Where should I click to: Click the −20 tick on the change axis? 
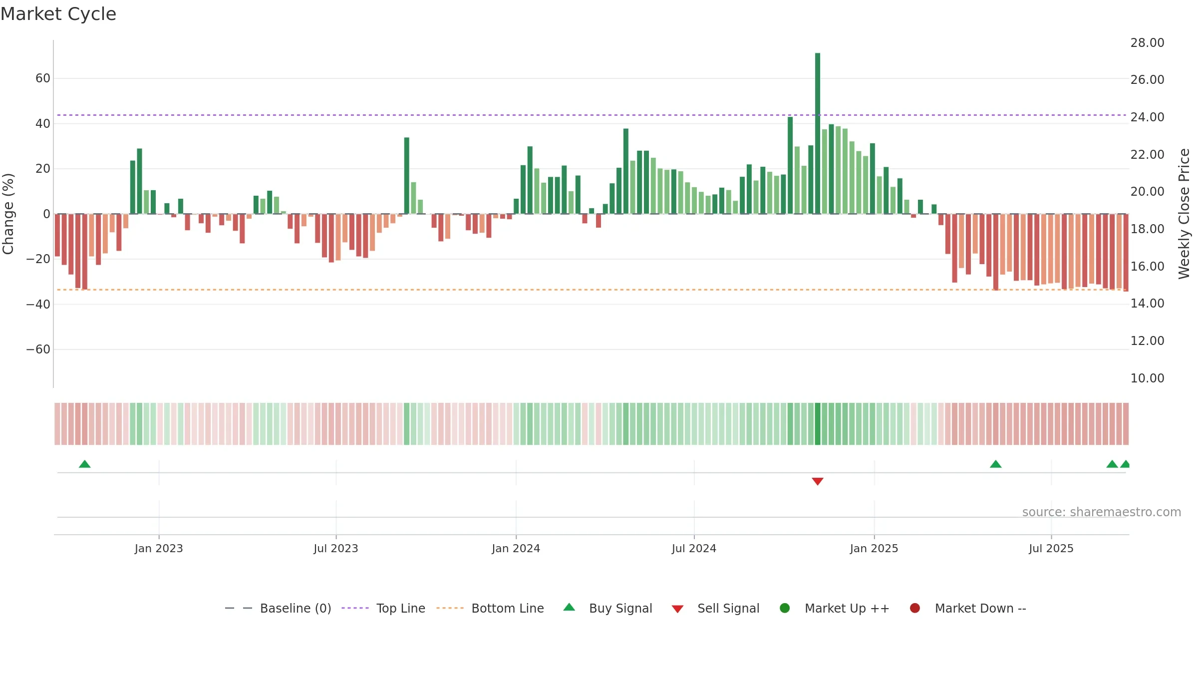coord(38,259)
